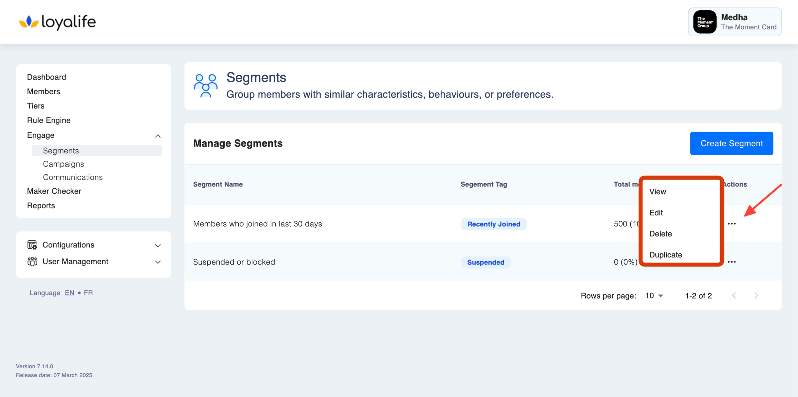Click the Segments people icon in header
Image resolution: width=798 pixels, height=397 pixels.
(x=205, y=86)
